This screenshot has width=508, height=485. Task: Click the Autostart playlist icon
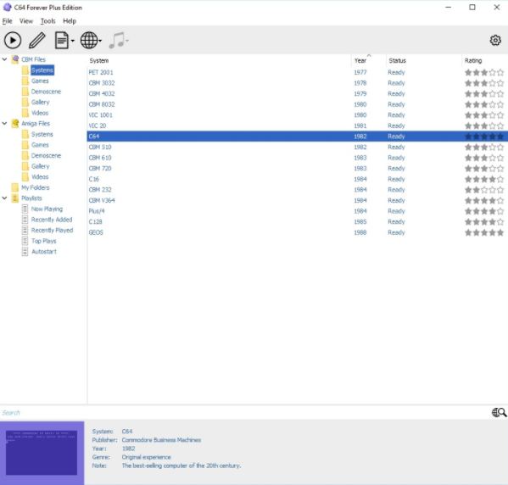[x=25, y=252]
